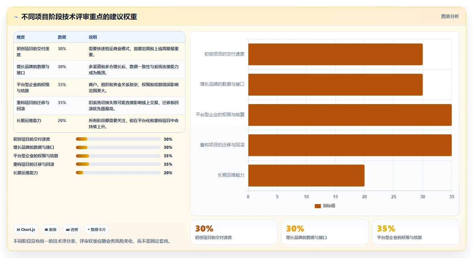Click x-axis tick label 35
Viewport: 473px width, 258px height.
click(452, 197)
